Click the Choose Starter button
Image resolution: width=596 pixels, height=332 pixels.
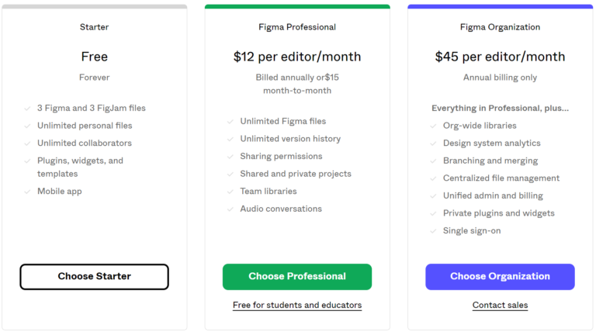(94, 277)
